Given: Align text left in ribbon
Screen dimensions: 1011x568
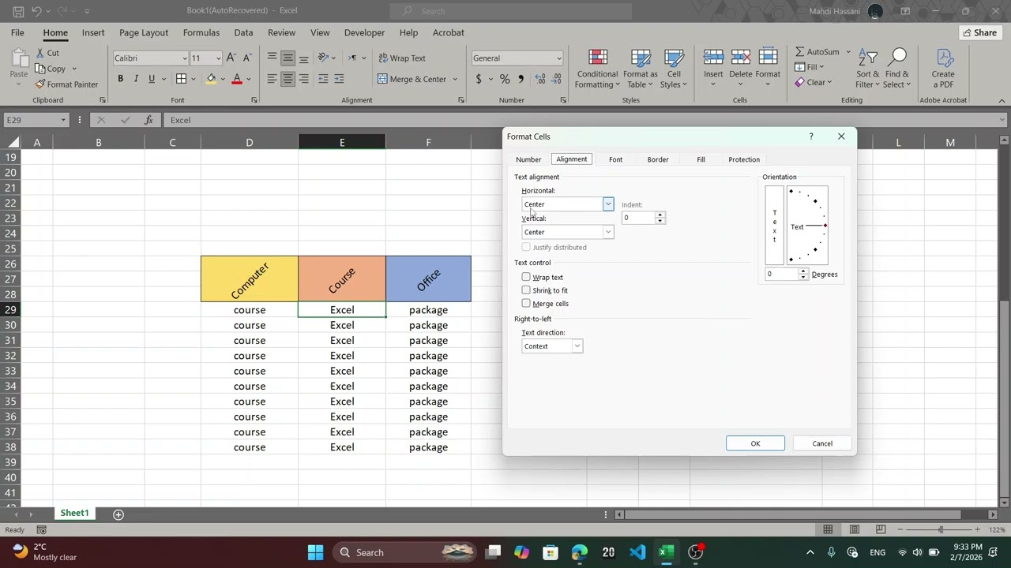Looking at the screenshot, I should pos(272,79).
